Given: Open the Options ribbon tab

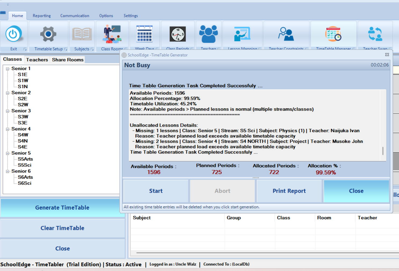Looking at the screenshot, I should [x=106, y=16].
